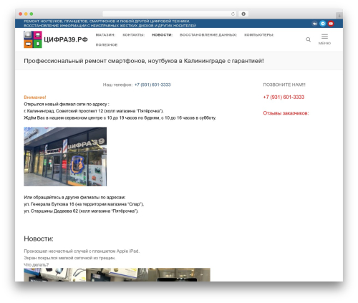358x303 pixels.
Task: Click the ЦИФРА39.РФ site title
Action: (66, 39)
